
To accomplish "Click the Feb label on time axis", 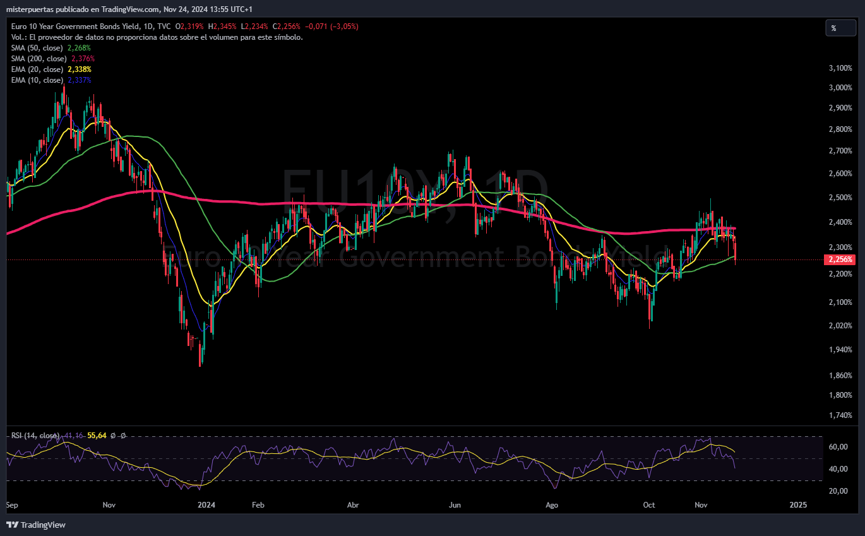I will coord(257,505).
